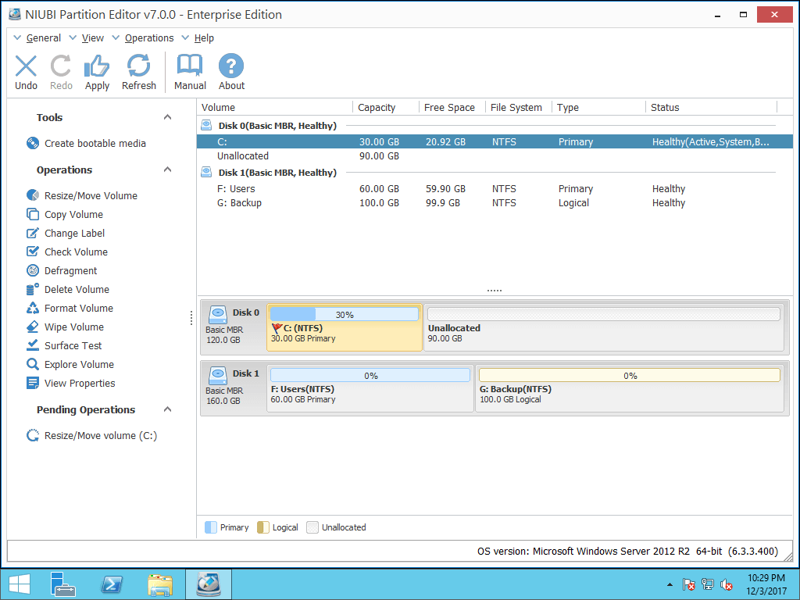Click the Create bootable media icon
800x600 pixels.
pyautogui.click(x=33, y=144)
